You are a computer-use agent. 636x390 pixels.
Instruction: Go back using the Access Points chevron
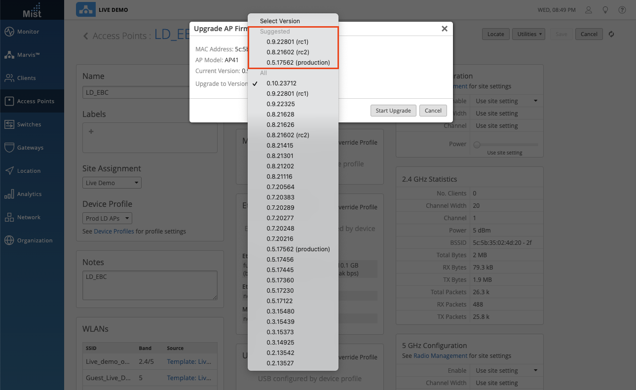[86, 36]
